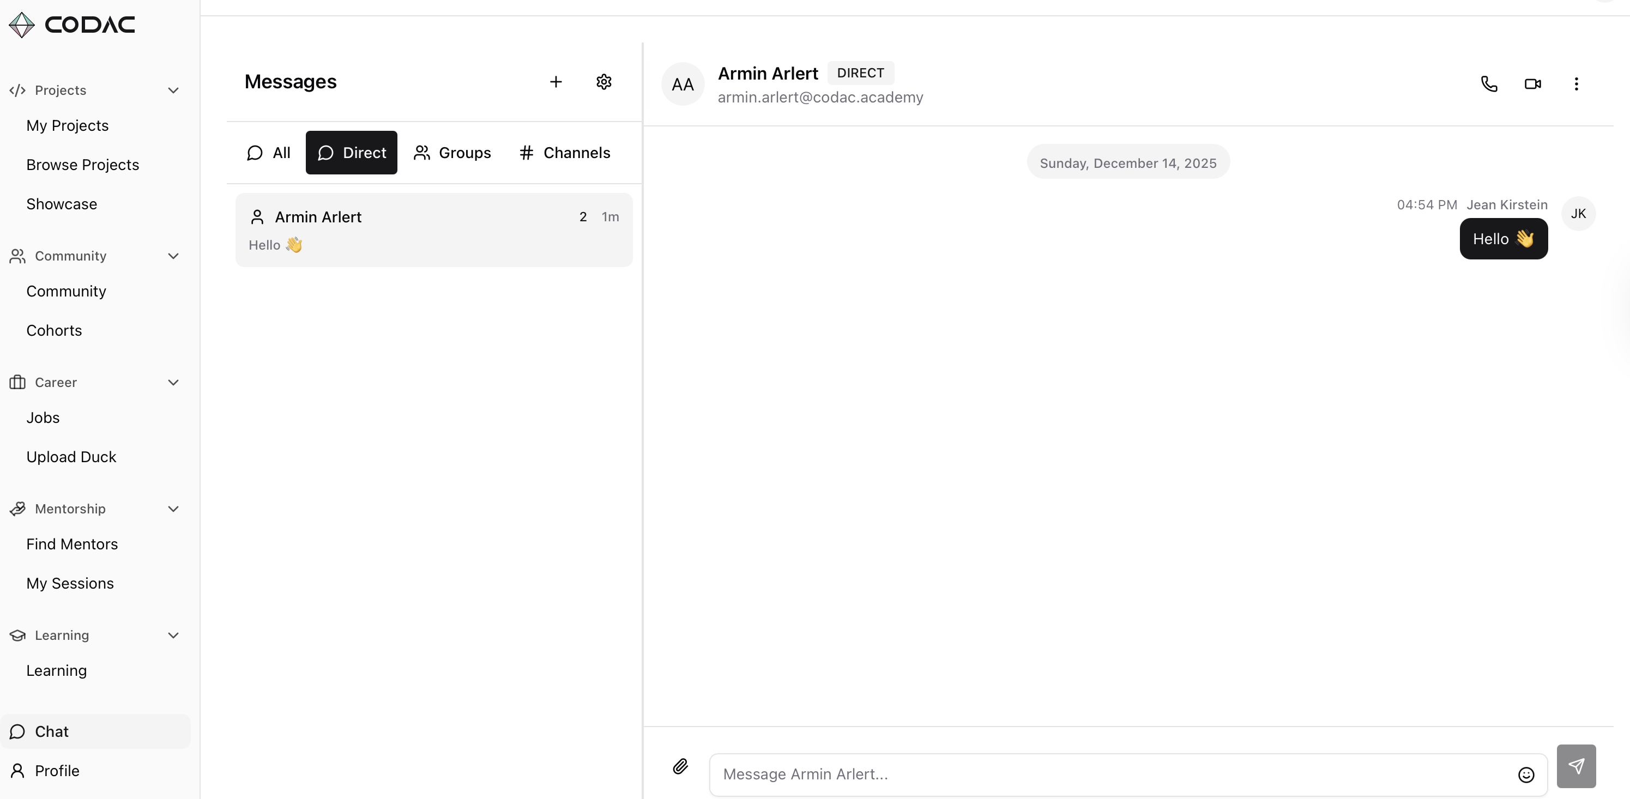This screenshot has width=1630, height=799.
Task: Open the conversation more options menu
Action: coord(1576,83)
